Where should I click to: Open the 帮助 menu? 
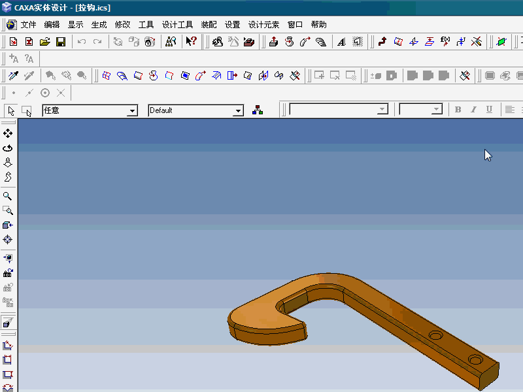pyautogui.click(x=318, y=25)
